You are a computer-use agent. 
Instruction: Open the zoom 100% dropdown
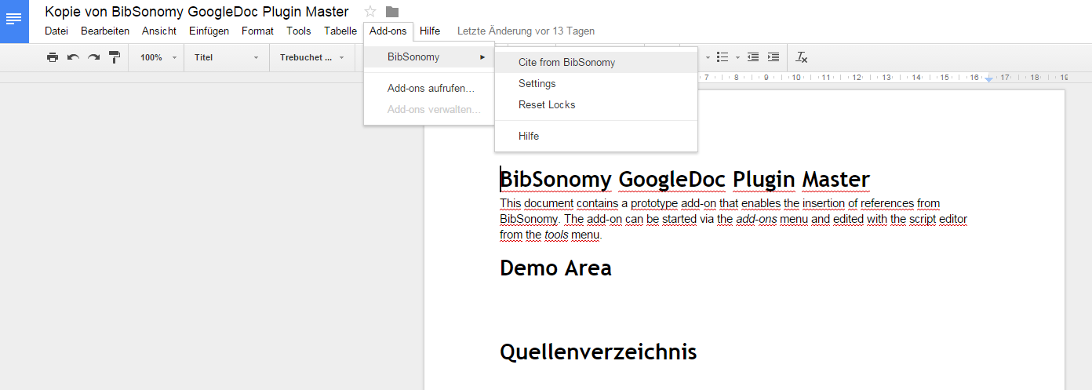pos(158,57)
